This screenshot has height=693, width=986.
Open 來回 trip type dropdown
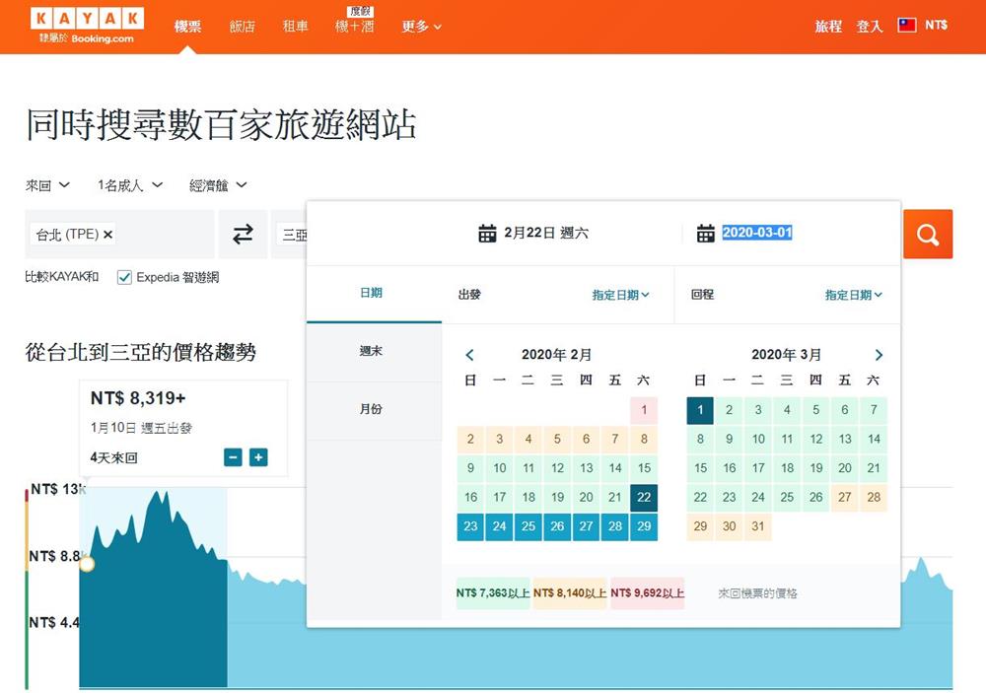tap(47, 185)
